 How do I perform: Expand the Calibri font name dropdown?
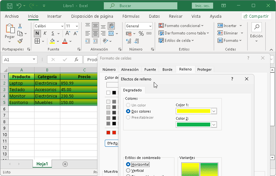pyautogui.click(x=62, y=26)
